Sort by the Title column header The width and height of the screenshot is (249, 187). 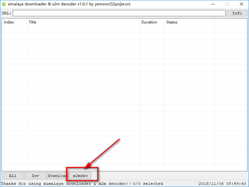83,22
